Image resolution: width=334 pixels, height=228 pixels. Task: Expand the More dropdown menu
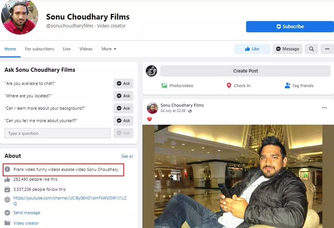coord(109,49)
